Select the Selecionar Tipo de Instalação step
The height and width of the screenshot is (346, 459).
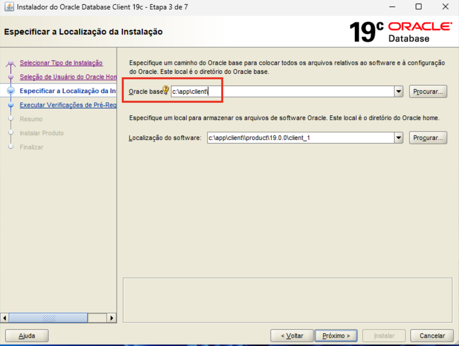coord(61,63)
